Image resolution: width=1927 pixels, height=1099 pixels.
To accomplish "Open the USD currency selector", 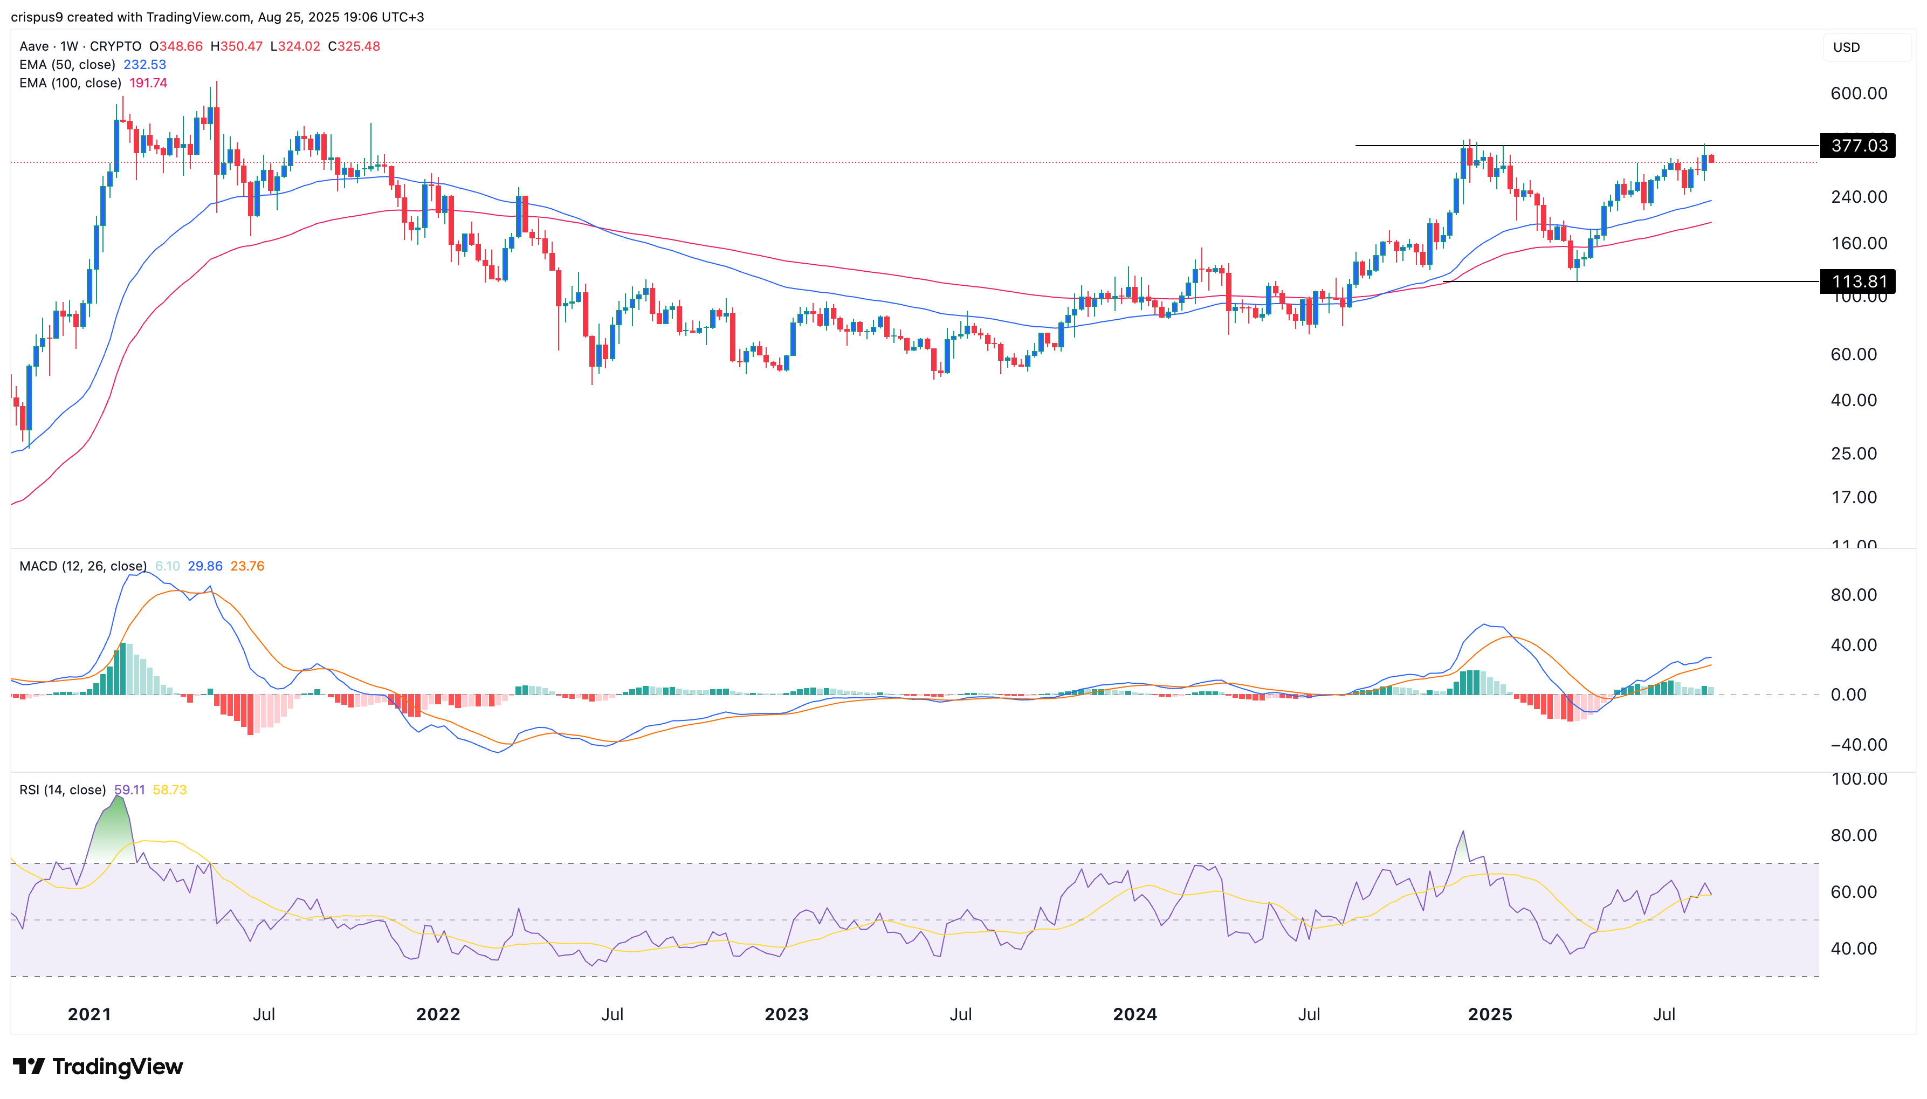I will pyautogui.click(x=1867, y=47).
